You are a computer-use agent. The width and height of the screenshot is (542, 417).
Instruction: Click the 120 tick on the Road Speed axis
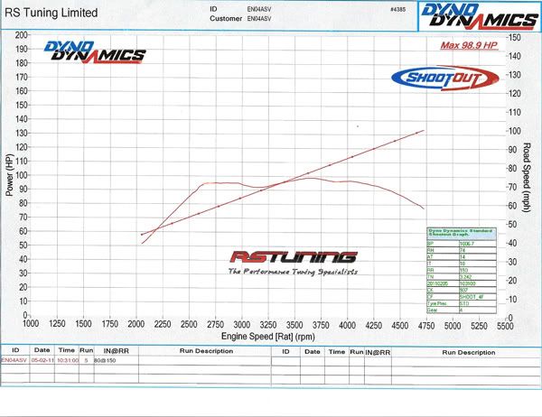tap(515, 93)
